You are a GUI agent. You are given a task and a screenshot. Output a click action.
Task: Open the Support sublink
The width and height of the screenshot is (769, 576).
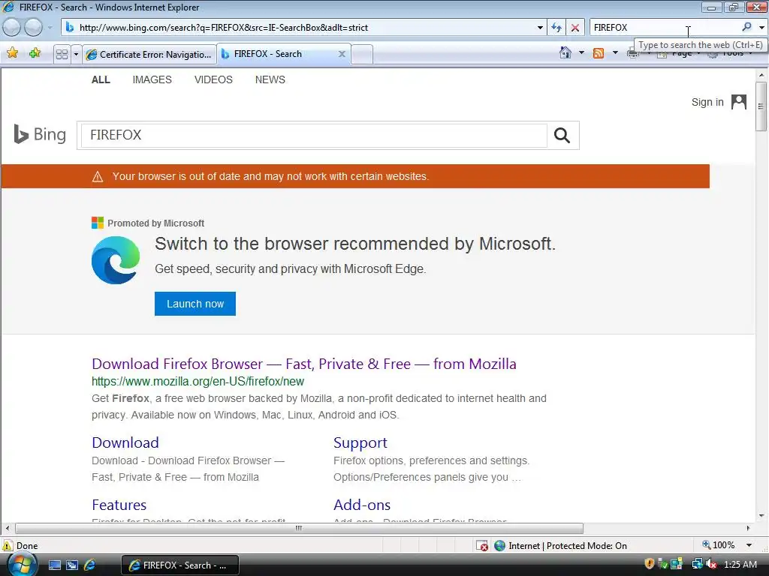[x=360, y=442]
